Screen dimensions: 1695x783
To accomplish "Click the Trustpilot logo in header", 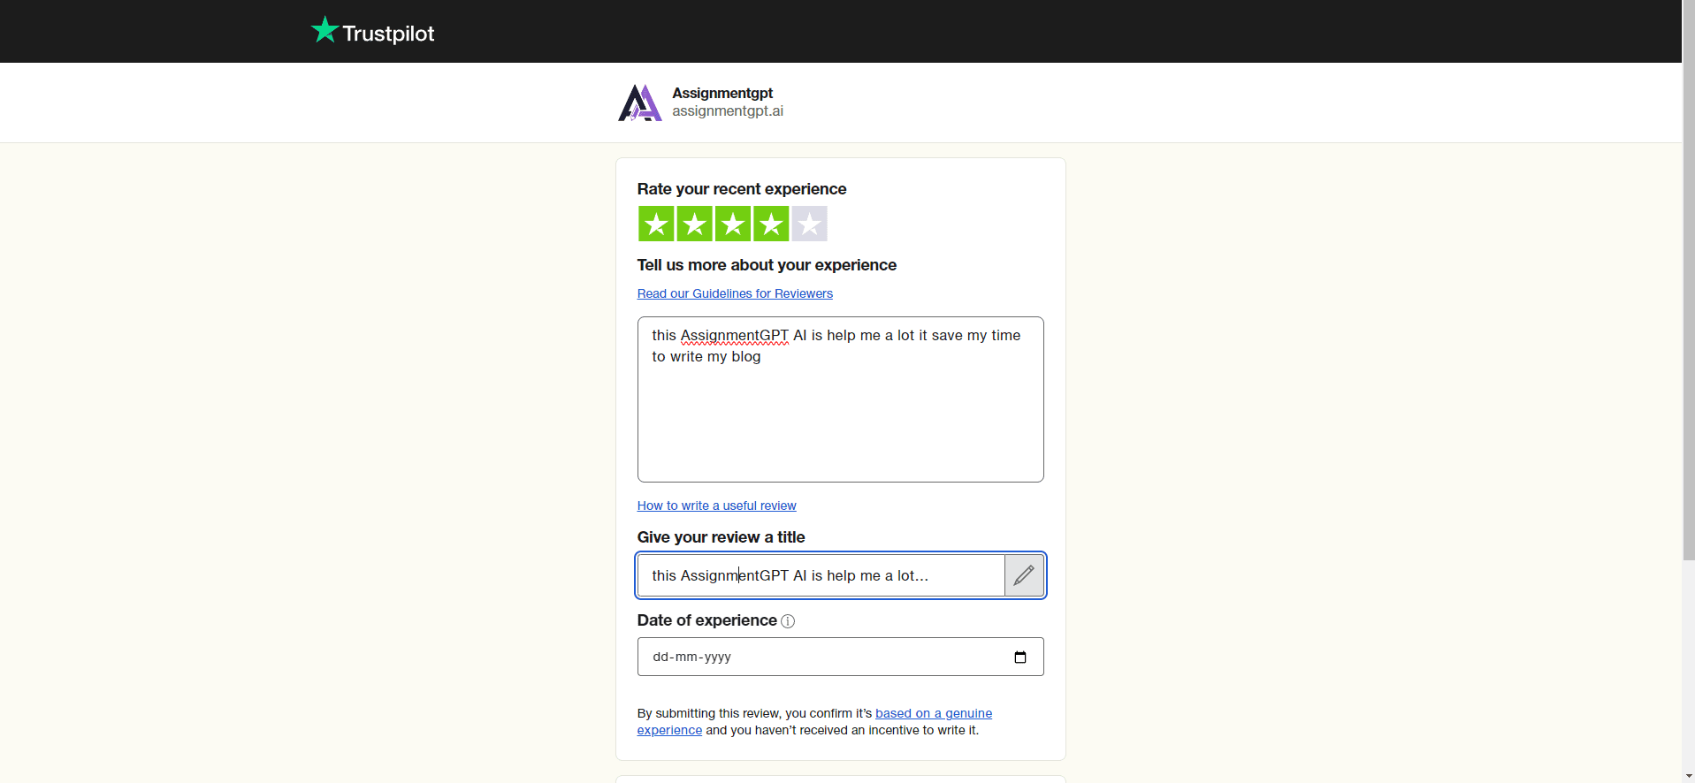I will (x=372, y=31).
